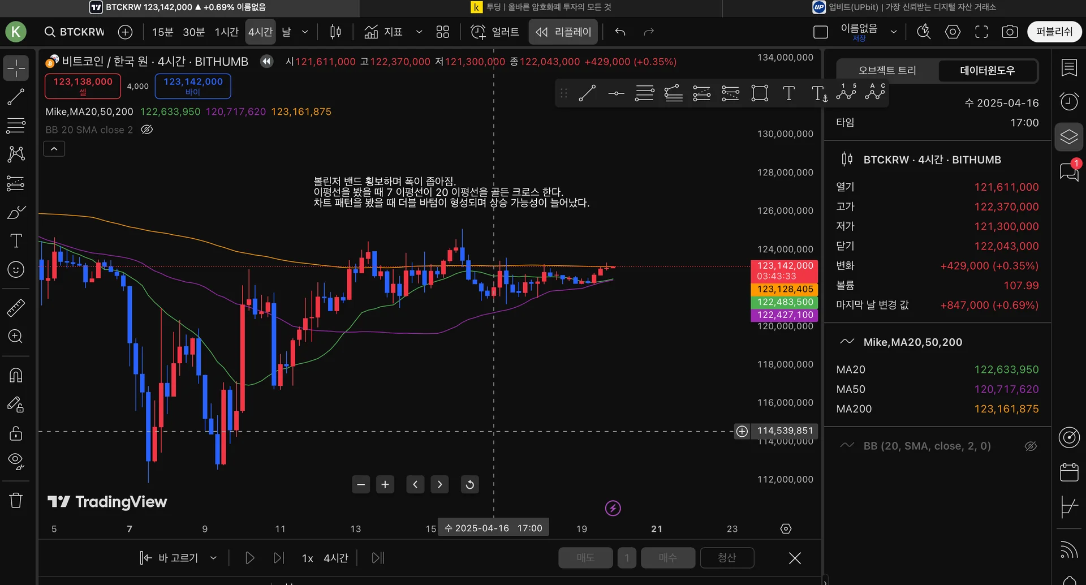The width and height of the screenshot is (1086, 585).
Task: Open the 이름없음 layout dropdown arrow
Action: tap(894, 32)
